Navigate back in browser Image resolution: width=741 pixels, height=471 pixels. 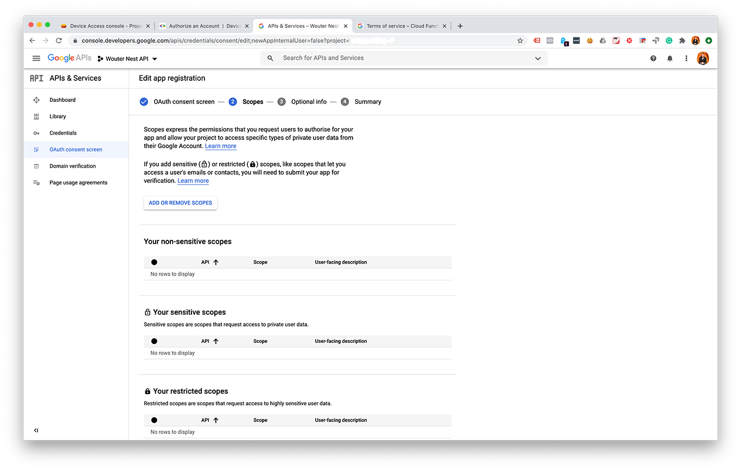tap(32, 41)
